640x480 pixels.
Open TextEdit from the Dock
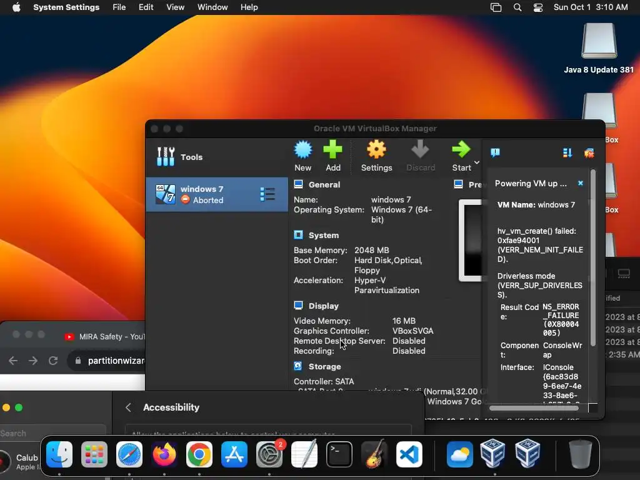click(x=304, y=454)
